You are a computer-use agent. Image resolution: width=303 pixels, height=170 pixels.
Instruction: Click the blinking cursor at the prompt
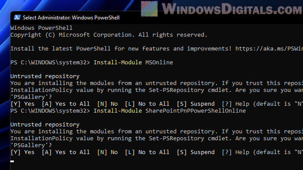(12, 161)
